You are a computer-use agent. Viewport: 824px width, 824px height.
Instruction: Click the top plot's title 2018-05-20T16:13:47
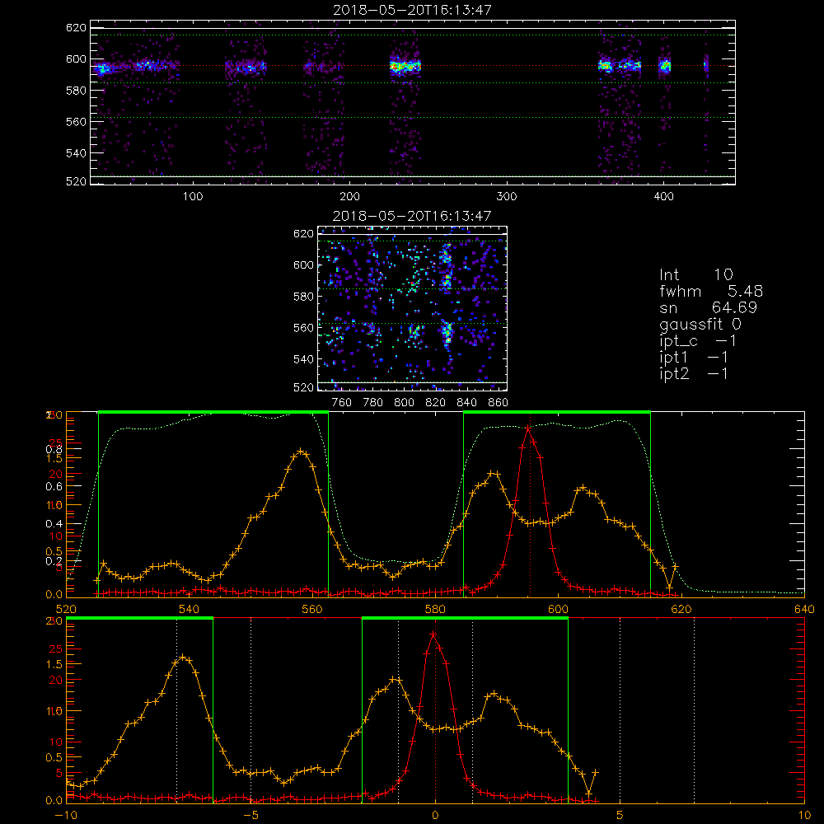(412, 9)
